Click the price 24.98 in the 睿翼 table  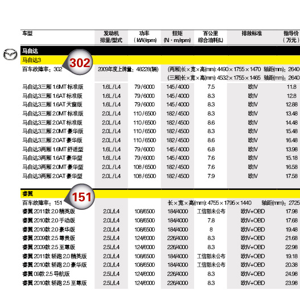(x=291, y=274)
